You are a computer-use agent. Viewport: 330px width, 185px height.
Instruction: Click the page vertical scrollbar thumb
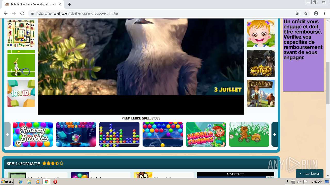pyautogui.click(x=328, y=83)
